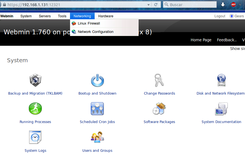
Task: Click the Feedback link
Action: pyautogui.click(x=227, y=40)
